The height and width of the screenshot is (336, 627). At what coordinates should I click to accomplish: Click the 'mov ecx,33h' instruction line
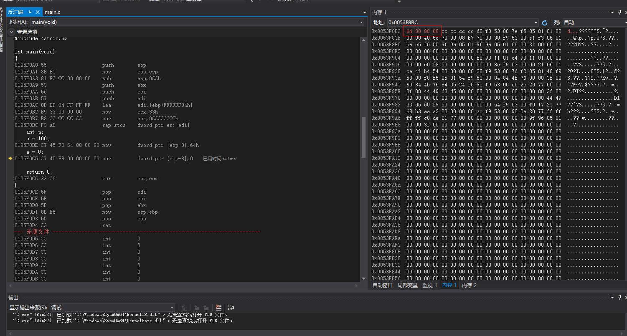click(x=86, y=112)
